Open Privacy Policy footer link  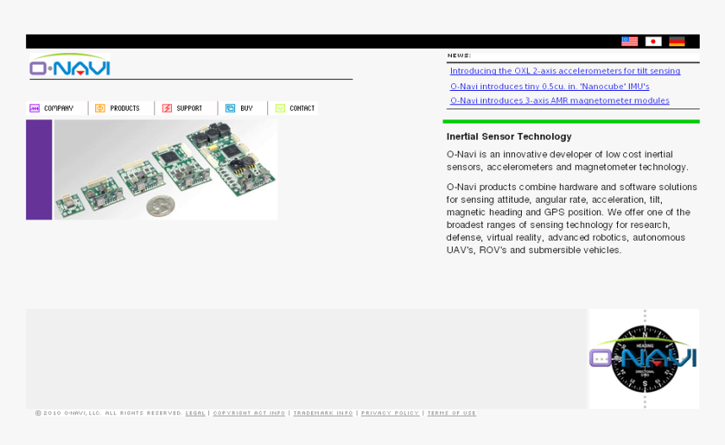pyautogui.click(x=389, y=413)
